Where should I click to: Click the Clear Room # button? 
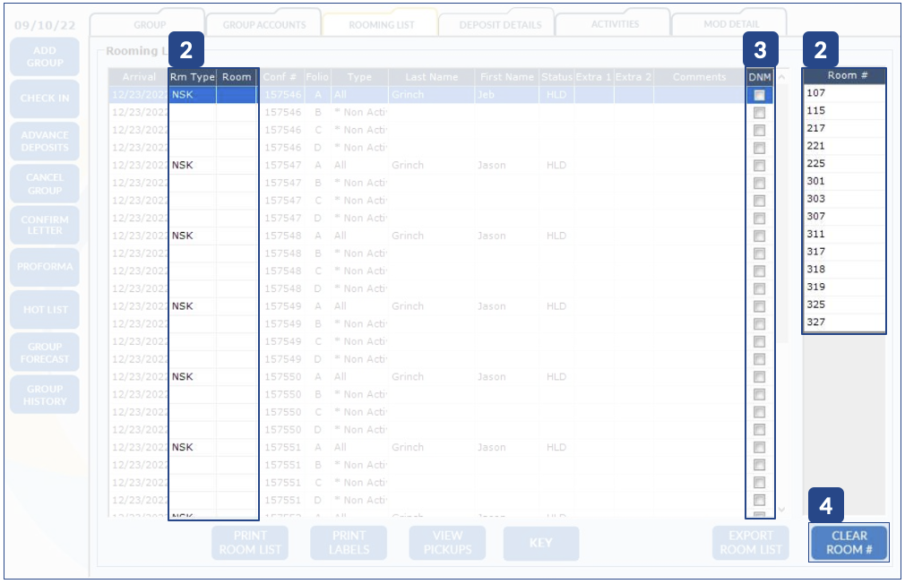click(x=849, y=543)
